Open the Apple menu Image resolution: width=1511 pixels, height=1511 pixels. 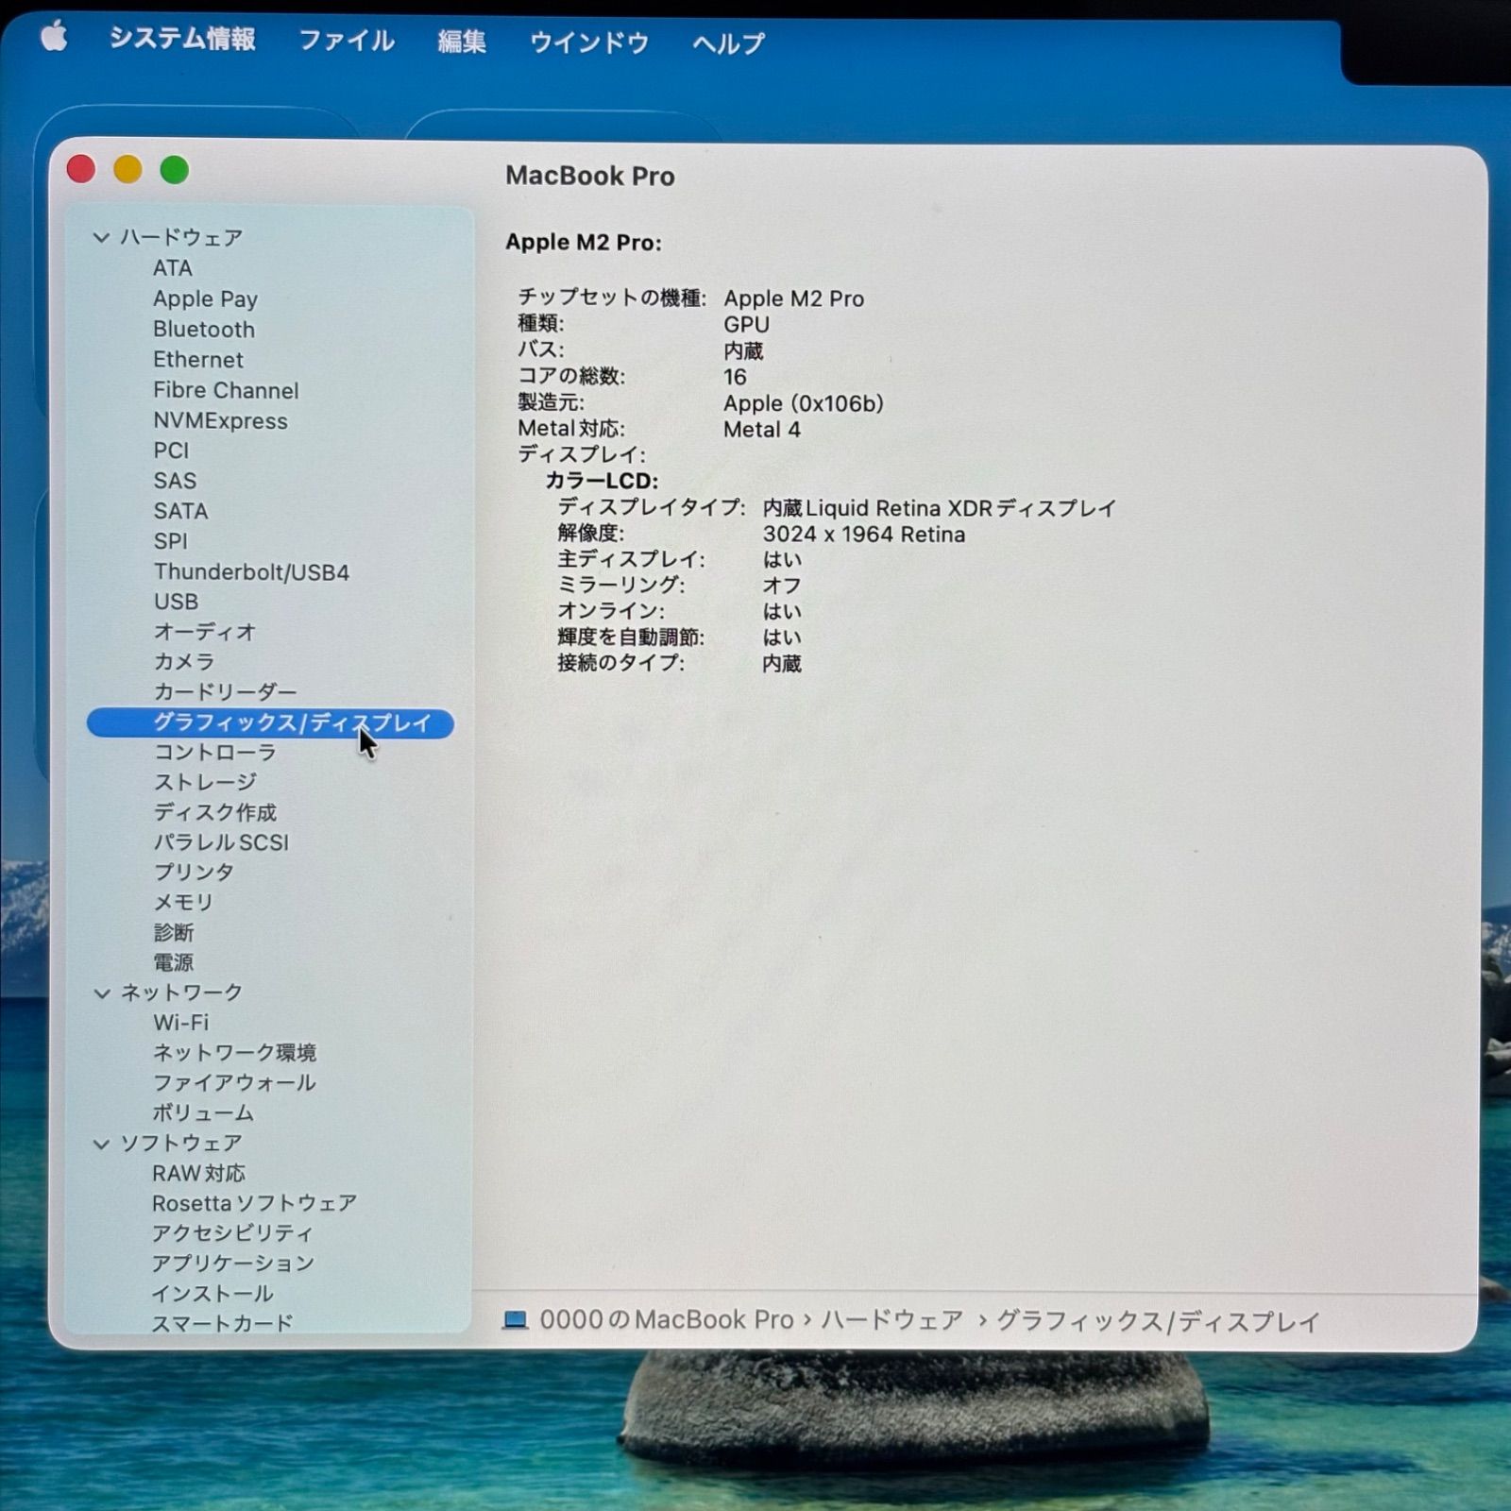(x=54, y=37)
